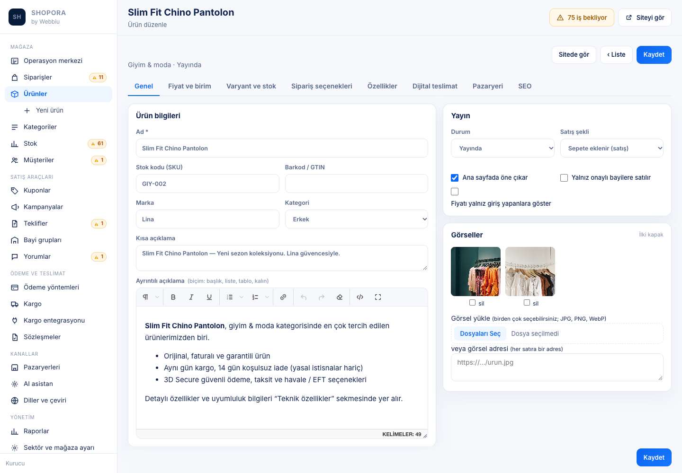Expand the editor to fullscreen
The image size is (682, 473).
[x=378, y=297]
